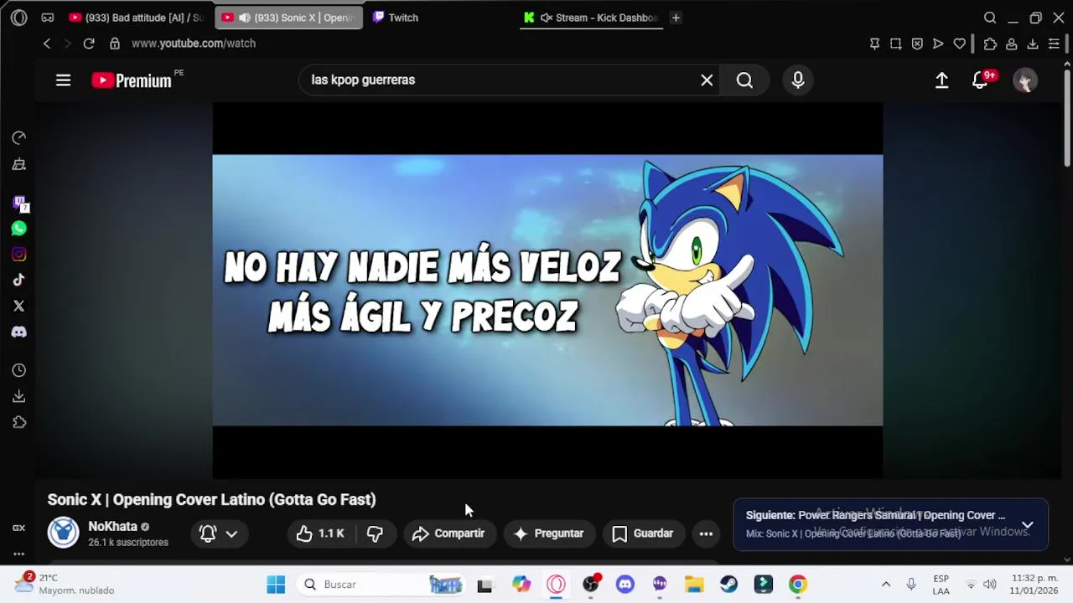1073x603 pixels.
Task: Go back to the previous page
Action: (x=47, y=44)
